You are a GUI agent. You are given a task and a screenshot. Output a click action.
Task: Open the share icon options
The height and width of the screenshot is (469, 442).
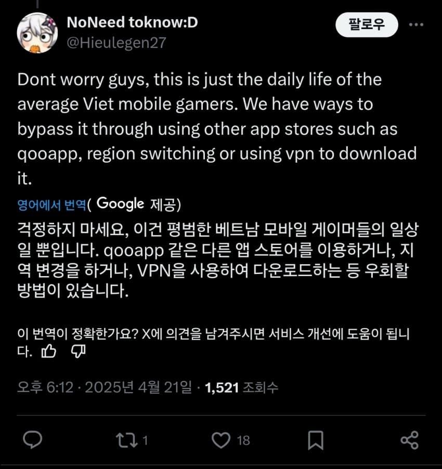pos(409,440)
